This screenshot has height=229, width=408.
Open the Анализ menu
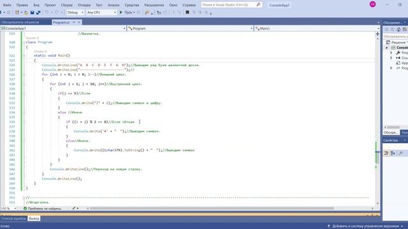113,5
